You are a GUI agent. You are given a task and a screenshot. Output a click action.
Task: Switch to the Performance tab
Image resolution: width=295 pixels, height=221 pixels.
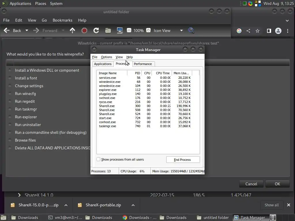[143, 64]
